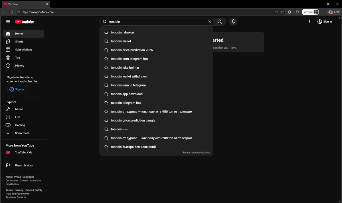
Task: Click the Terms footer link
Action: pyautogui.click(x=9, y=190)
